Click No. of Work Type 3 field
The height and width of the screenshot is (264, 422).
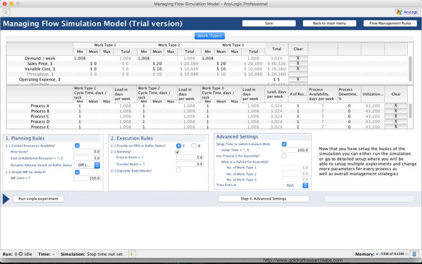click(295, 180)
